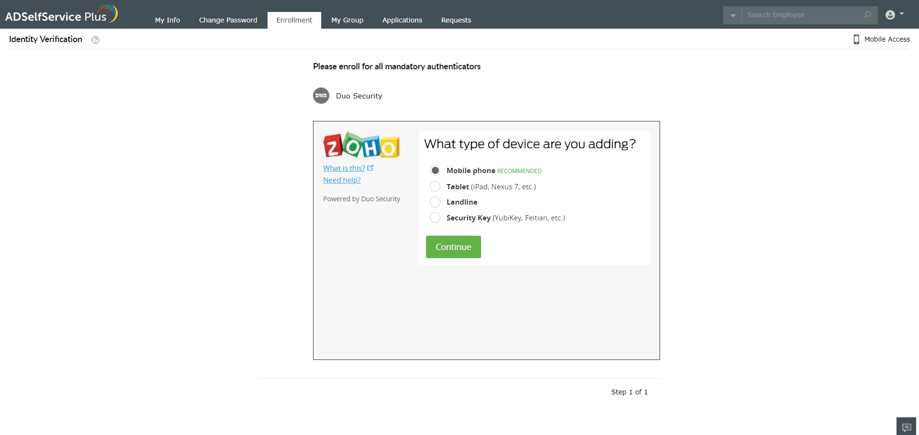
Task: Open the user account profile icon
Action: (890, 15)
